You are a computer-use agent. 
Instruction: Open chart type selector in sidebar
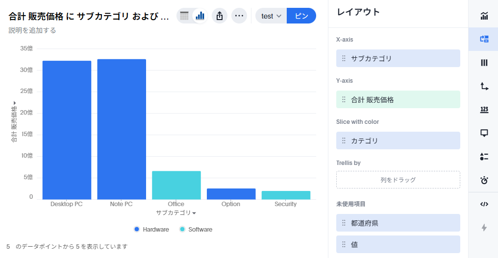click(484, 16)
